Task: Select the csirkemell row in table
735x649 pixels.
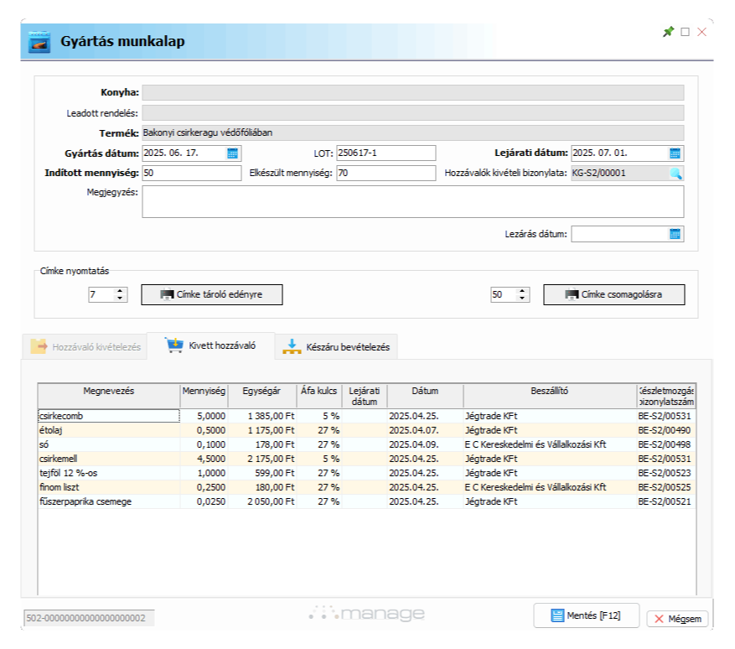Action: click(x=109, y=459)
